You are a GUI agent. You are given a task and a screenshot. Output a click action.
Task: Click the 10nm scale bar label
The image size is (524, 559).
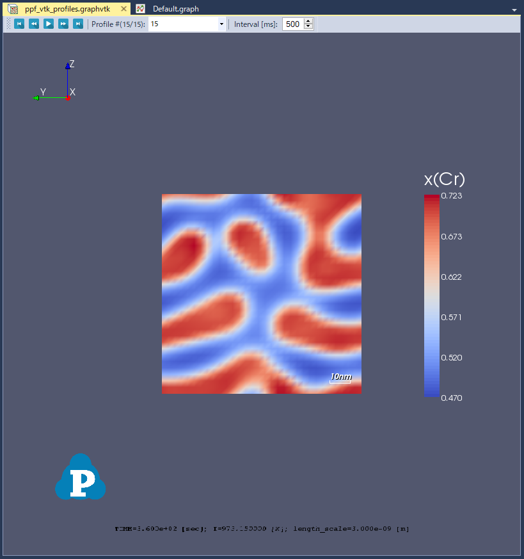click(x=340, y=377)
